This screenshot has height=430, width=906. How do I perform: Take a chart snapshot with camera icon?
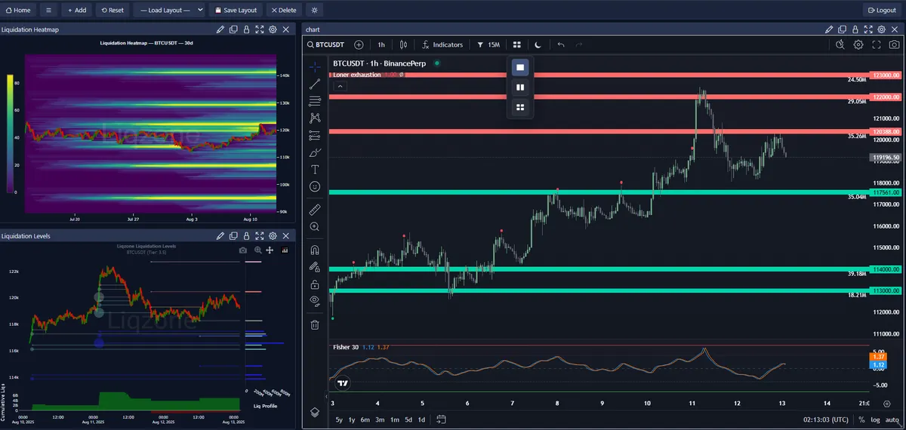[894, 45]
